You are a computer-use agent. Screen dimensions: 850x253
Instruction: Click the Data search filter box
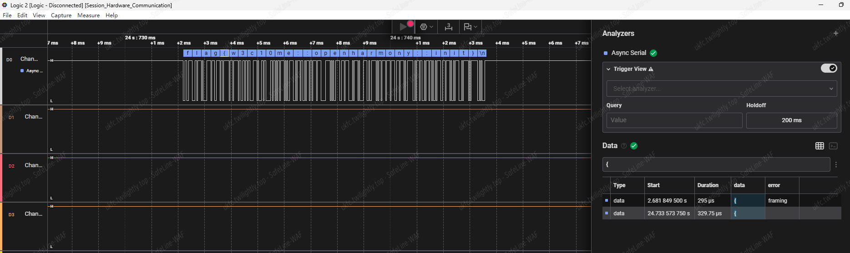tap(716, 164)
